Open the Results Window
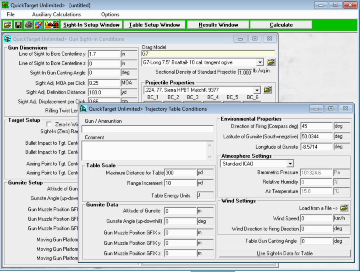 coord(218,25)
